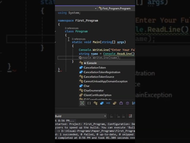Click output line 'yzers to speed up the build'

(x=95, y=128)
